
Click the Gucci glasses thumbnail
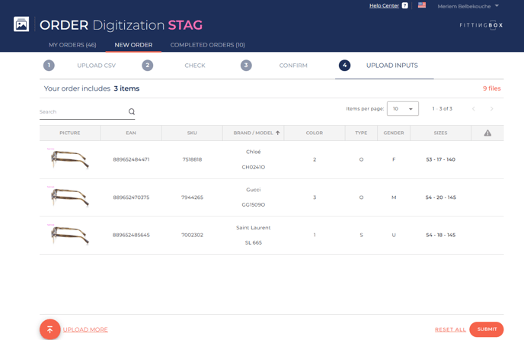(69, 197)
